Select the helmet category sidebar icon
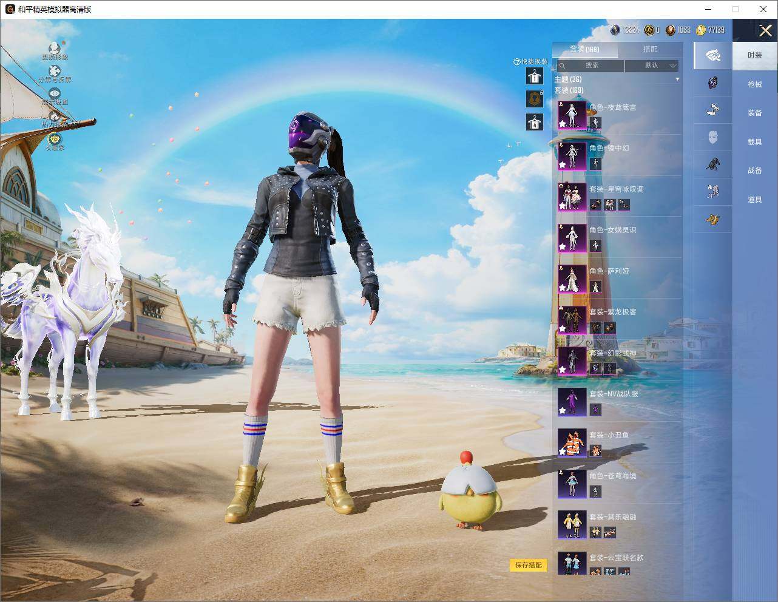This screenshot has width=778, height=602. [712, 83]
